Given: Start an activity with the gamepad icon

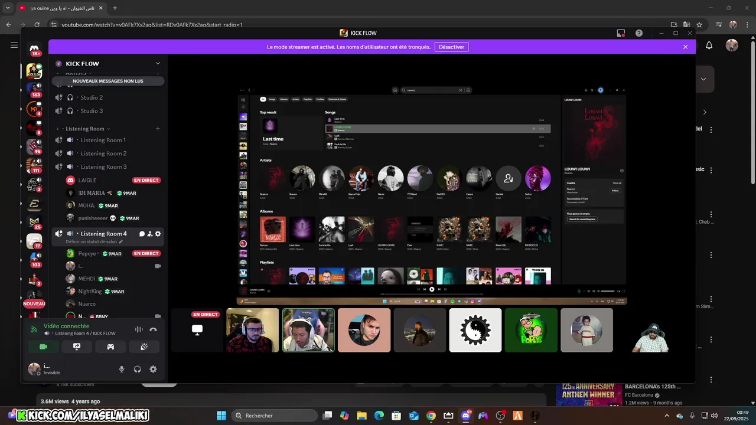Looking at the screenshot, I should (110, 346).
